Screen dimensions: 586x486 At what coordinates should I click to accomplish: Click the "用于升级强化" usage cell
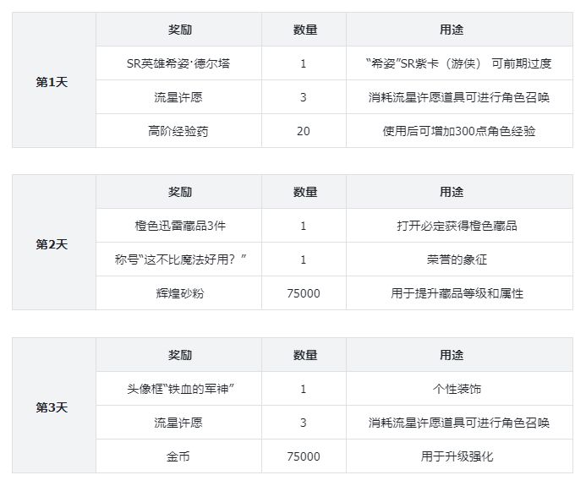click(x=457, y=456)
